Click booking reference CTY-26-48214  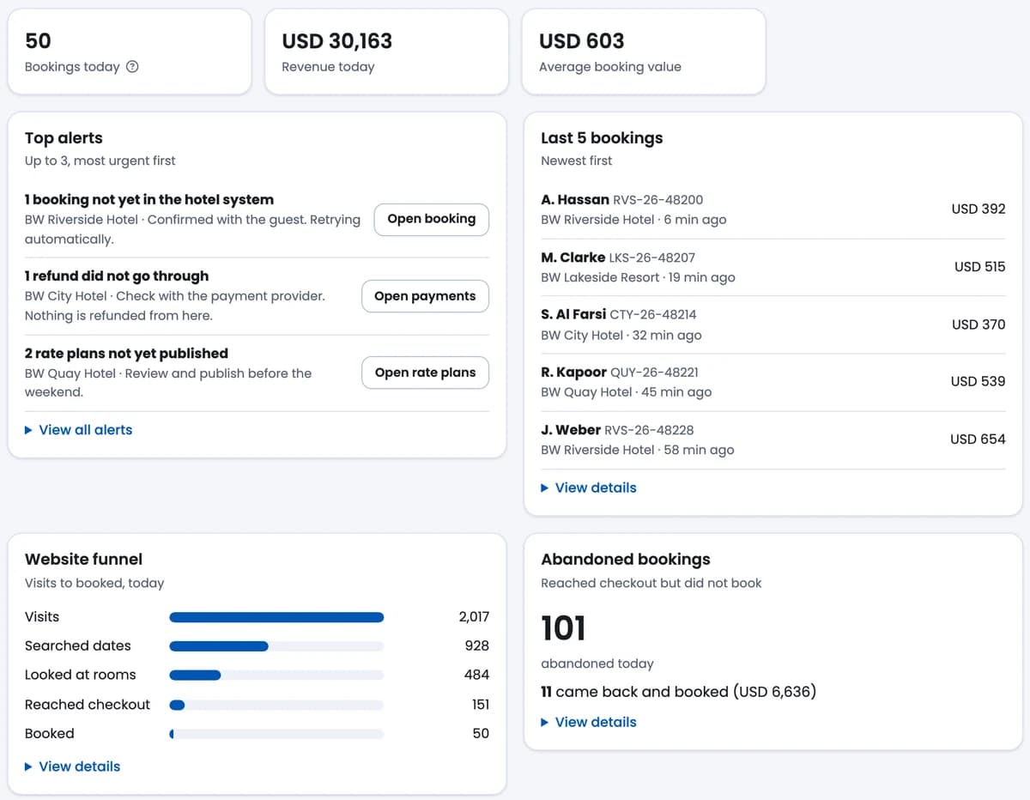tap(653, 315)
